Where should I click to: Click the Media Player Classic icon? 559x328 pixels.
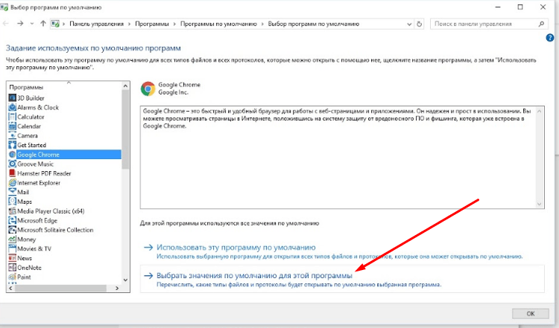pyautogui.click(x=12, y=211)
